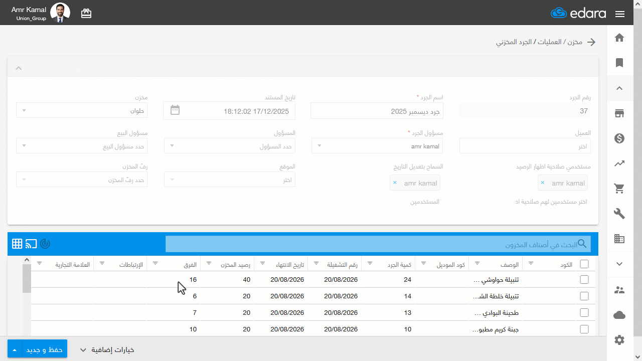This screenshot has height=361, width=642.
Task: Open the wrench tools sidebar icon
Action: click(619, 214)
